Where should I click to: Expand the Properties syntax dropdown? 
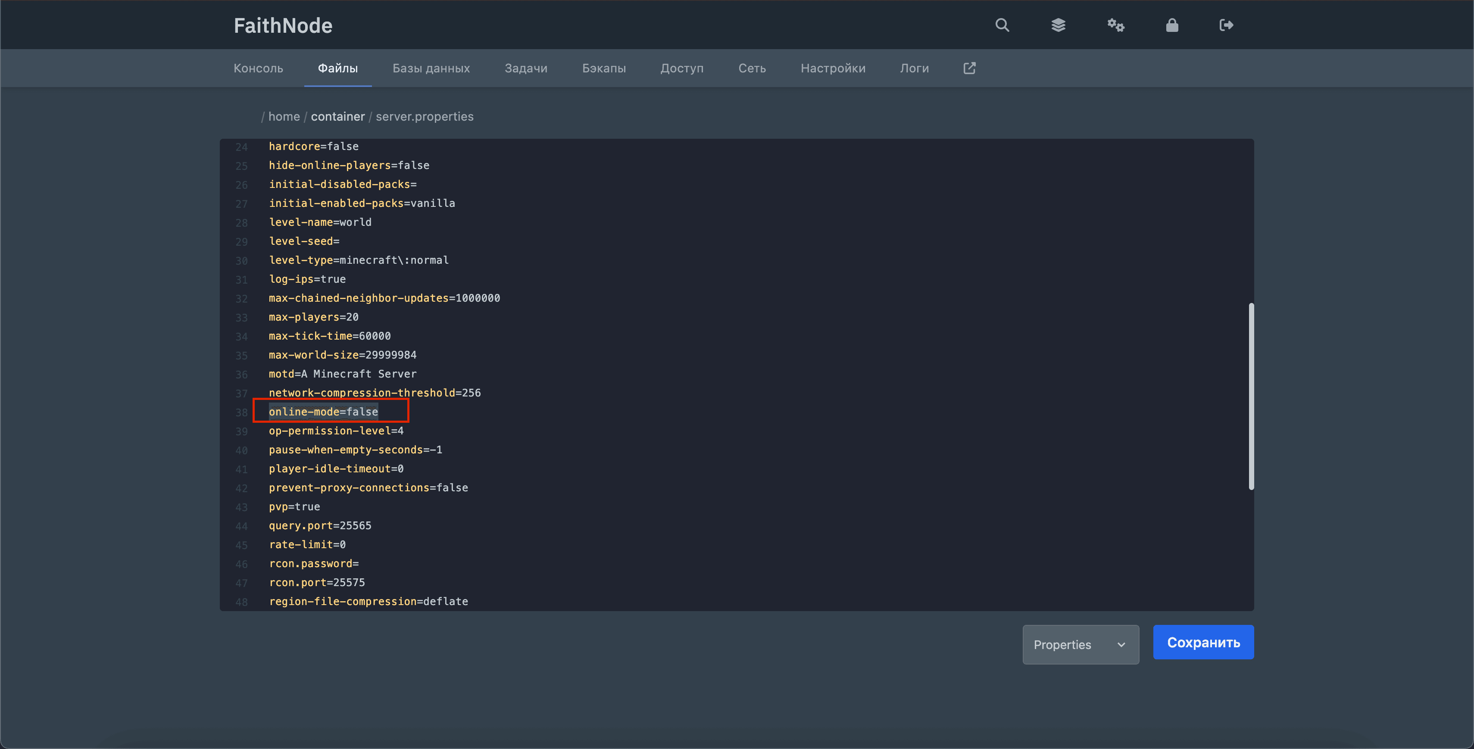point(1080,644)
